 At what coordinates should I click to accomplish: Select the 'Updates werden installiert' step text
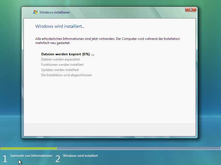click(x=60, y=70)
